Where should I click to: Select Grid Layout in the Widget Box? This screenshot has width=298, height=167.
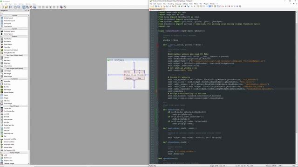point(6,24)
